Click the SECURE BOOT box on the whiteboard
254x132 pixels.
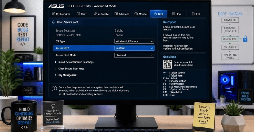[230, 39]
